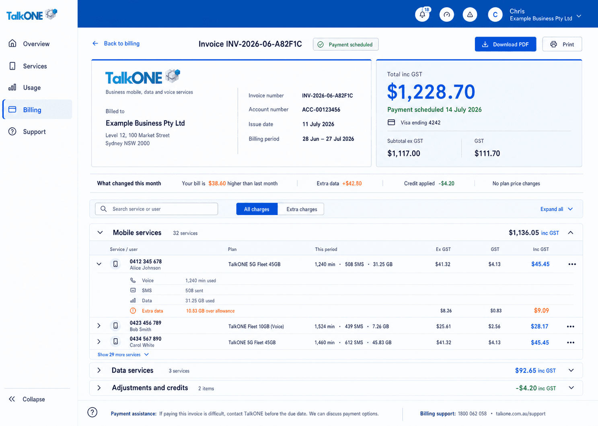The image size is (598, 426).
Task: Click the payment assistance help icon
Action: pos(92,412)
